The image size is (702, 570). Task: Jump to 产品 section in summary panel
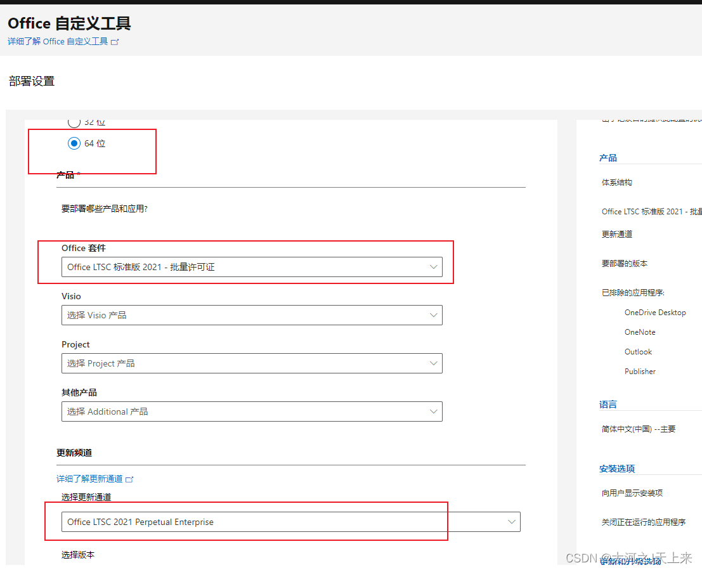608,158
